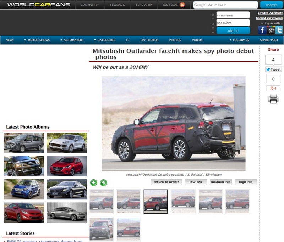Select the high-res image option

click(x=246, y=182)
